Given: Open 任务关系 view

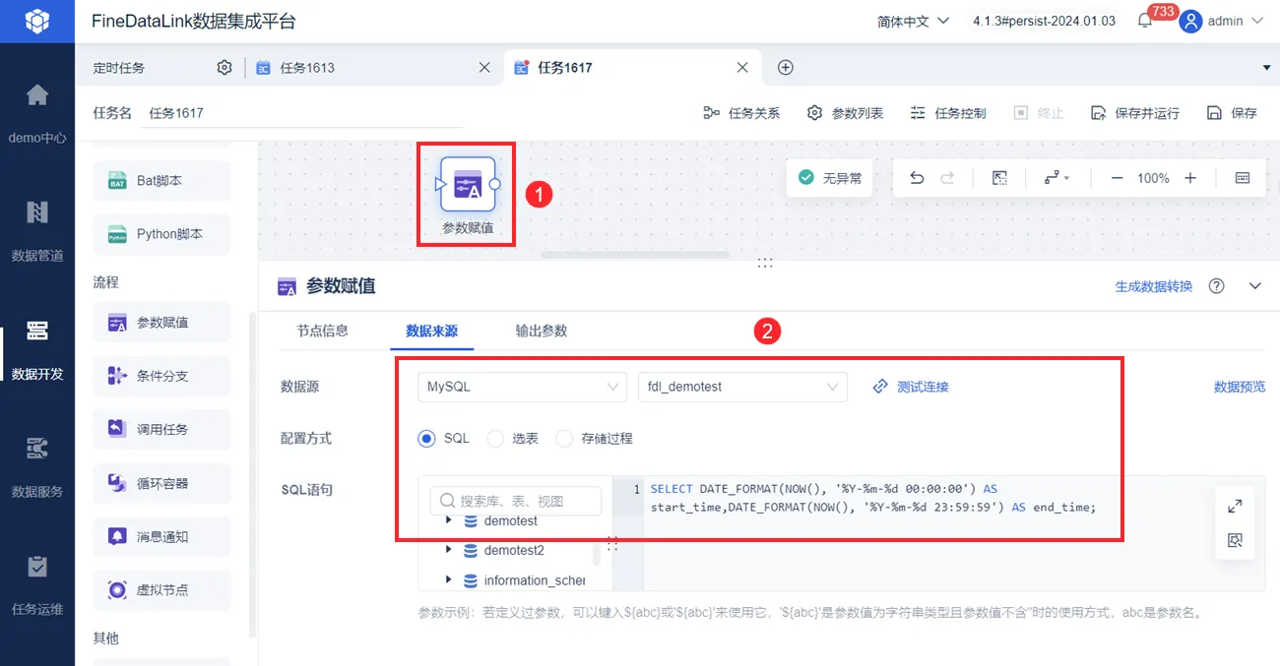Looking at the screenshot, I should click(741, 113).
